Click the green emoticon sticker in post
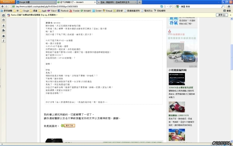Screen dimensions: 233x146 (x=68, y=126)
